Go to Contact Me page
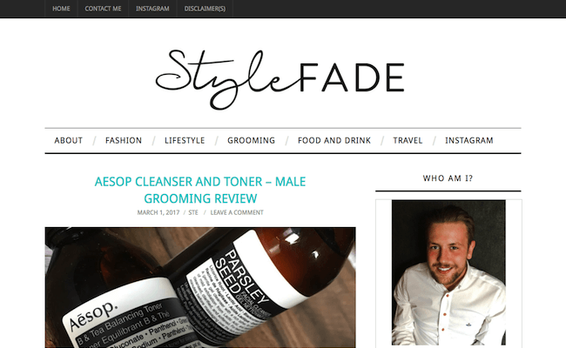Viewport: 566px width, 348px height. pos(103,9)
